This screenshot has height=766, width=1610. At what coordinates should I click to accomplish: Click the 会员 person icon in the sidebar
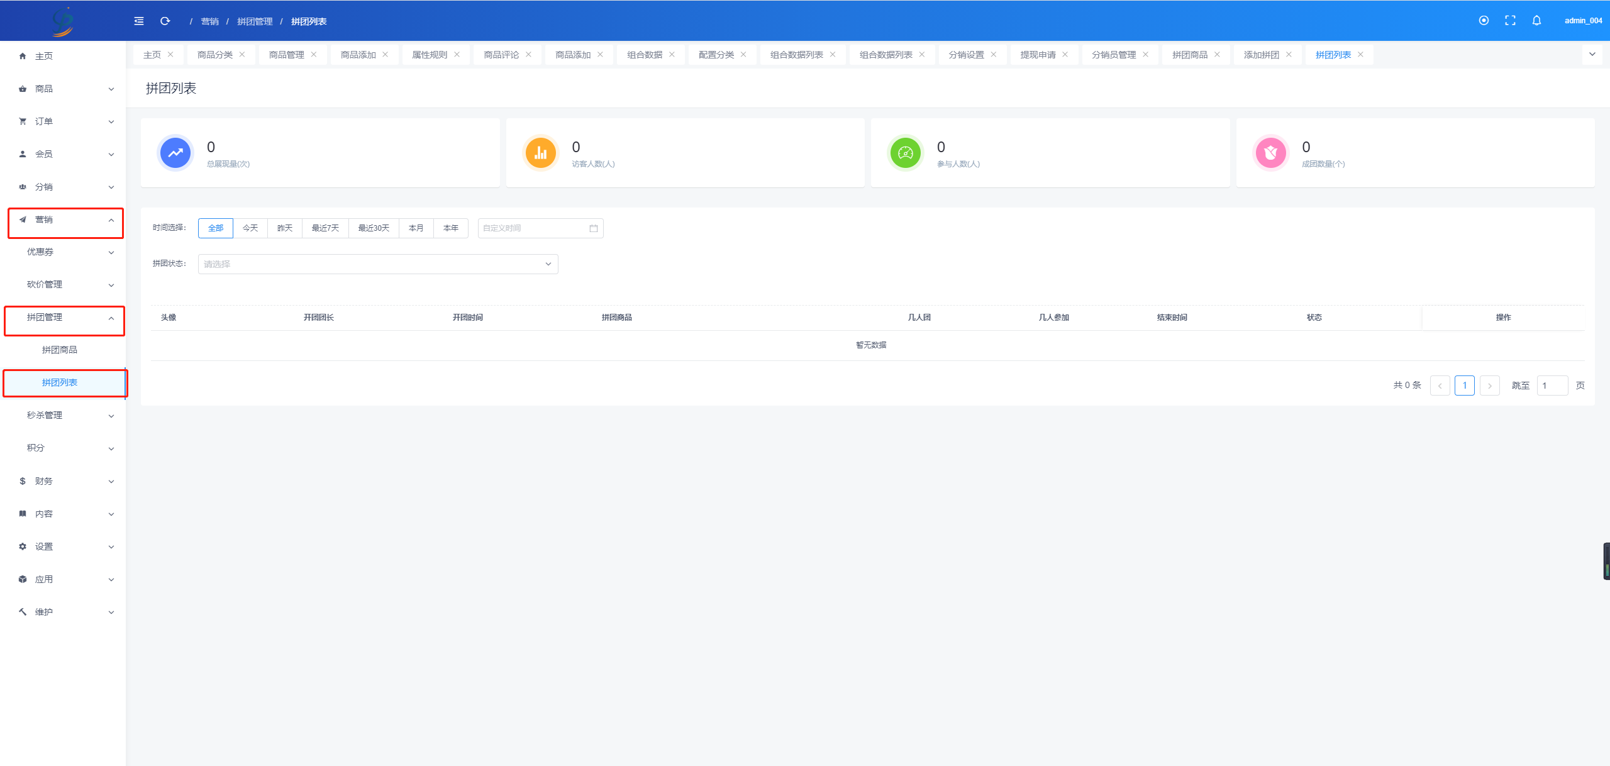click(x=23, y=154)
